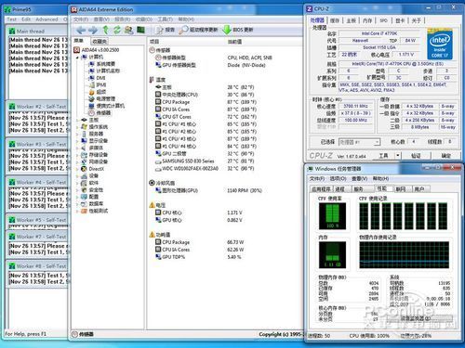Expand the DirectX node in AIDA64
The width and height of the screenshot is (465, 348).
pos(77,169)
